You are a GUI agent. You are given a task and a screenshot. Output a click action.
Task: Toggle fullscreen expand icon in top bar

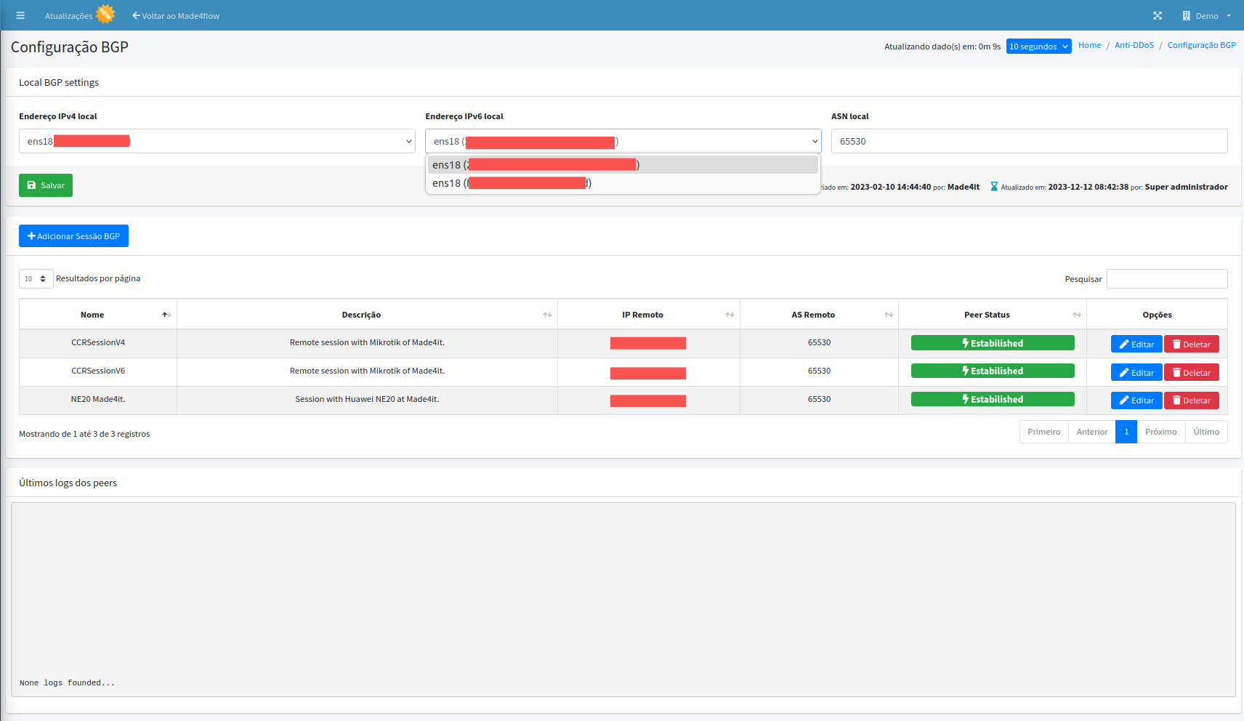1158,15
